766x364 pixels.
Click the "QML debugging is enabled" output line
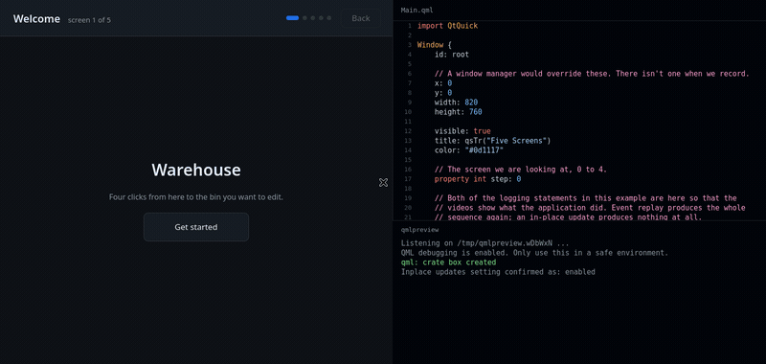click(x=534, y=253)
